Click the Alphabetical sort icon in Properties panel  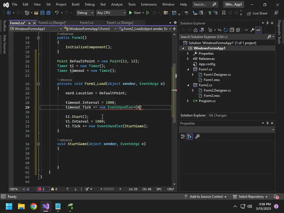pyautogui.click(x=189, y=136)
